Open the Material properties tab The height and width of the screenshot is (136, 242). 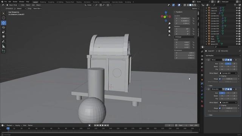pos(202,102)
